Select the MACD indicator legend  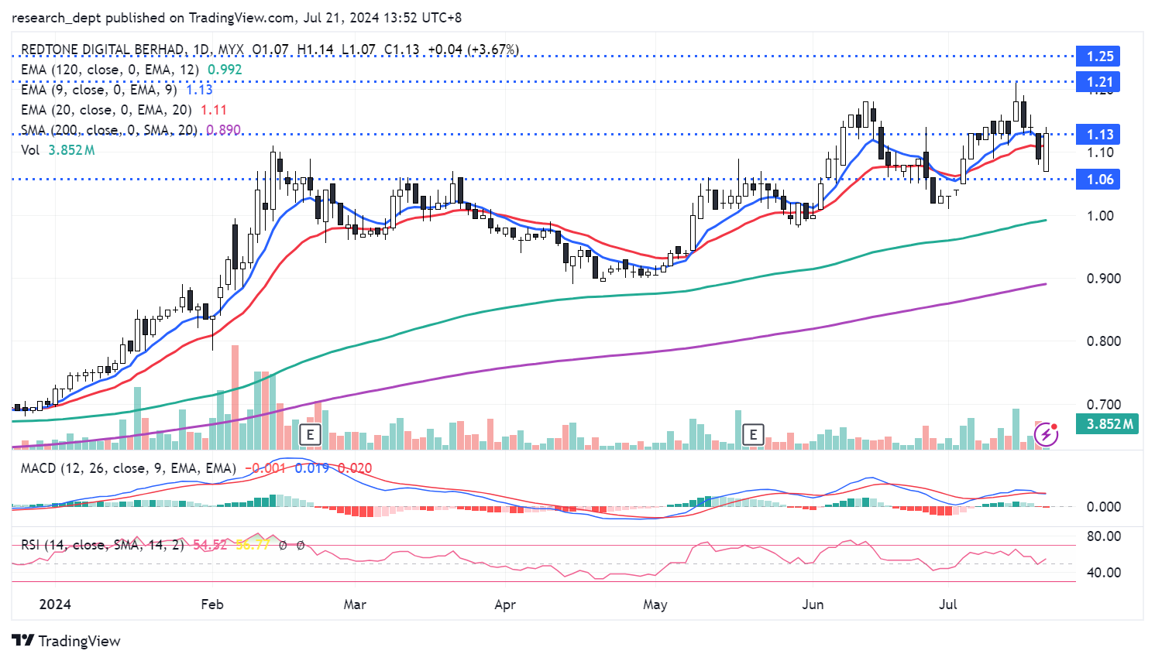click(128, 468)
